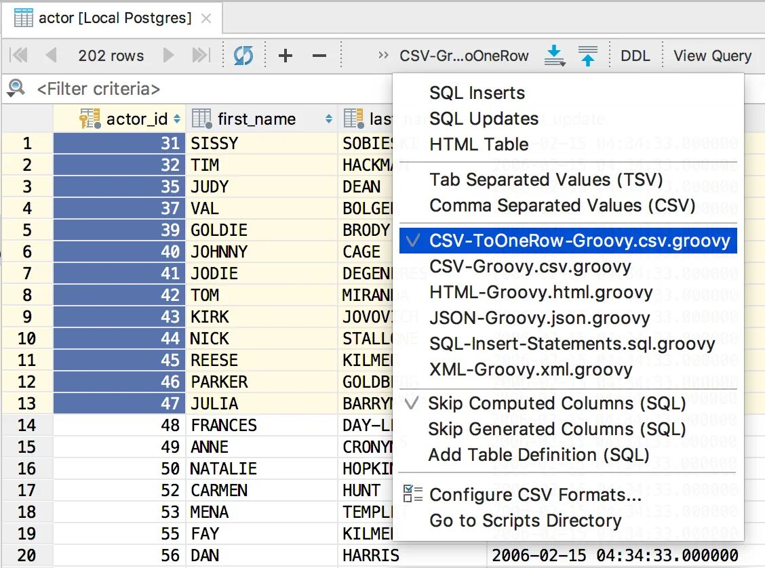Click the Filter criteria input field

coord(203,89)
